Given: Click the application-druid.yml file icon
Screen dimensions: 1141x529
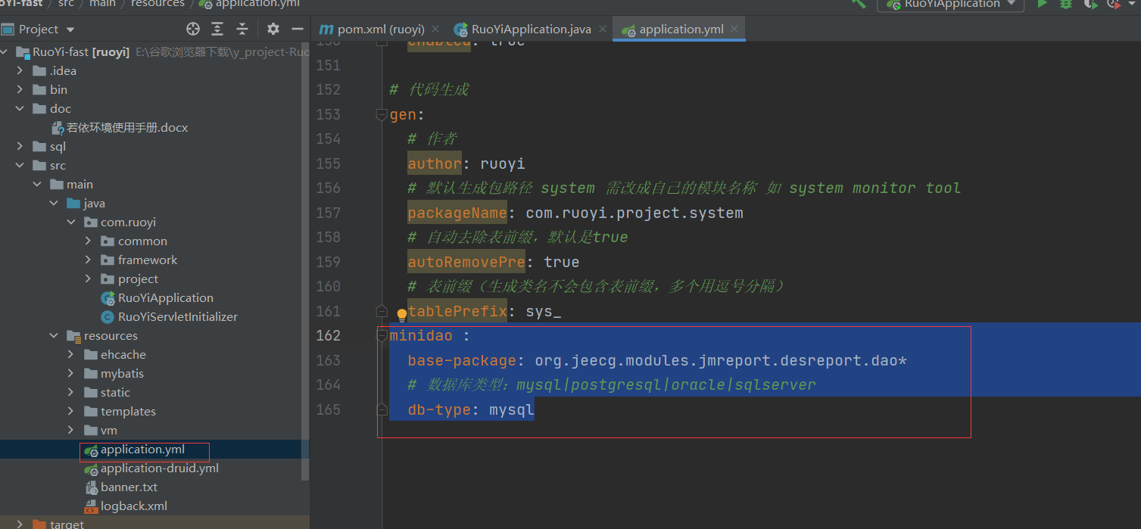Looking at the screenshot, I should (x=90, y=468).
